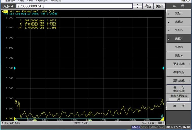Image resolution: width=192 pixels, height=130 pixels.
Task: Click the Svc status indicator
Action: tap(161, 127)
